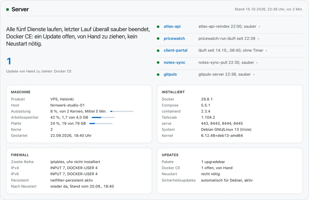Click the green status dot for gitpuls
This screenshot has height=200, width=309.
pyautogui.click(x=158, y=74)
